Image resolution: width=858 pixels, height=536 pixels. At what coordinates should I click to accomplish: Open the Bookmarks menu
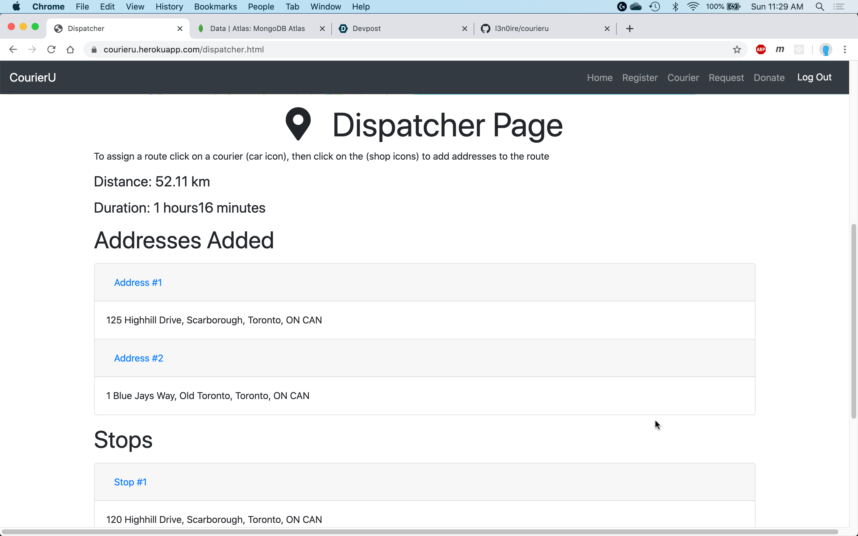point(215,7)
